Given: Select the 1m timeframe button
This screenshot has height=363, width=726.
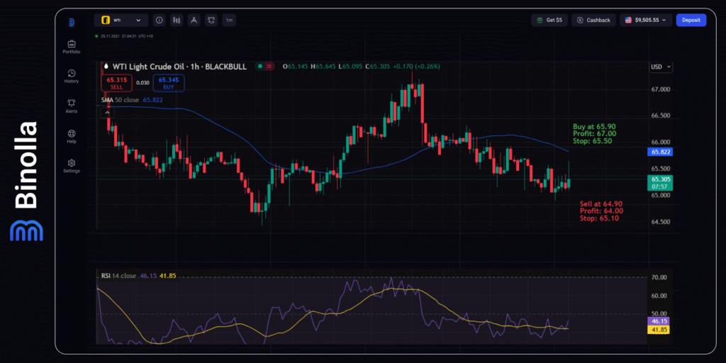Looking at the screenshot, I should tap(229, 21).
